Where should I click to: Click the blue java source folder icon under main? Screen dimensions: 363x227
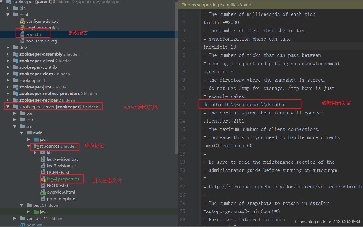point(36,140)
